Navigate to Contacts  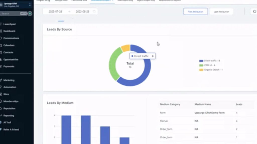click(x=8, y=52)
